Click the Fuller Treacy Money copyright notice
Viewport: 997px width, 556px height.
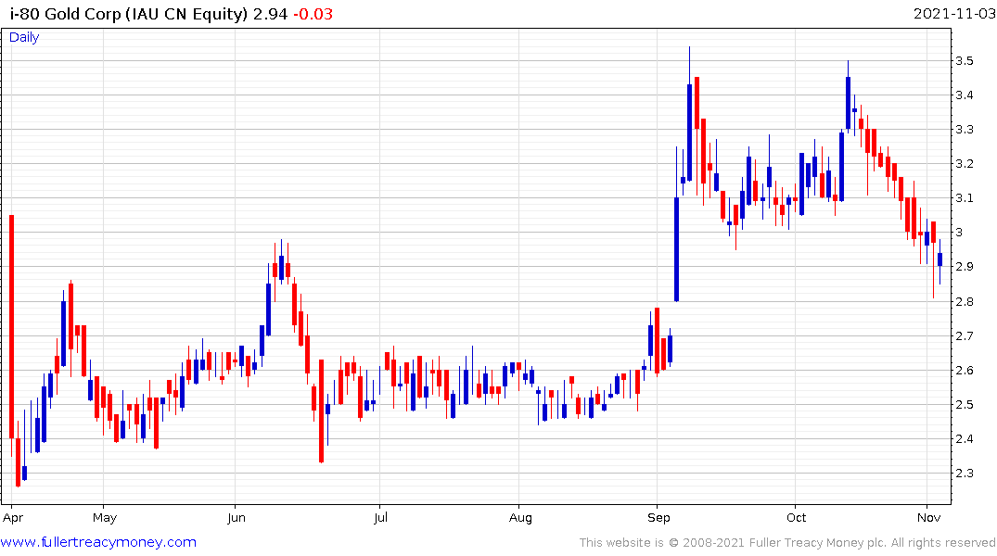pyautogui.click(x=787, y=543)
